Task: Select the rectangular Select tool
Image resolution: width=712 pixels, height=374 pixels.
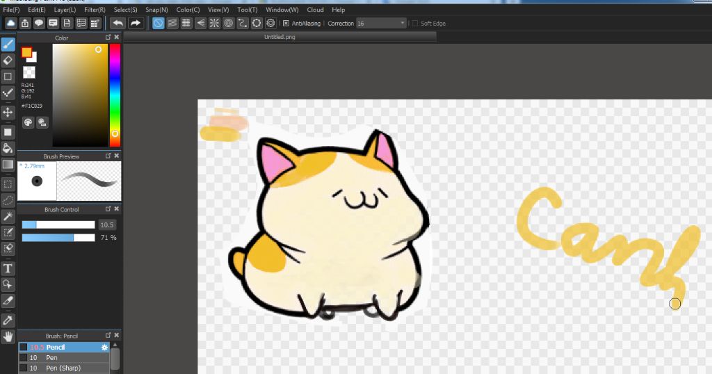Action: [x=8, y=184]
